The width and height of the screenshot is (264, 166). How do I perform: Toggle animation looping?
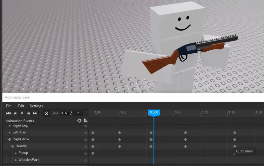[46, 113]
